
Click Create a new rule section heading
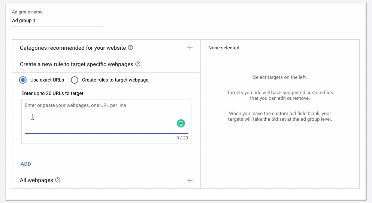[x=76, y=64]
